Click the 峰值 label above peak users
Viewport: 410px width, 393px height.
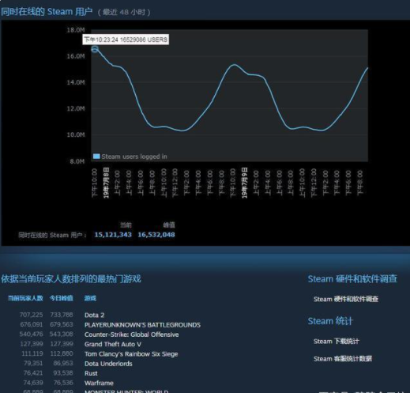pos(169,225)
